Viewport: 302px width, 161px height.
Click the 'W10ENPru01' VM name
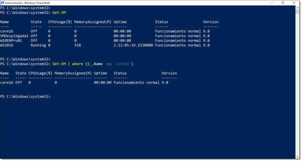click(11, 41)
